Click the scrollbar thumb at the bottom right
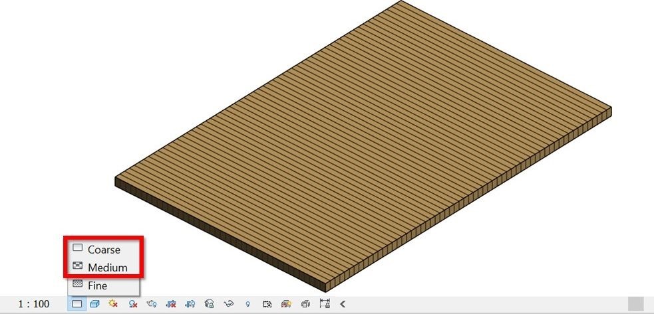654x314 pixels. coord(635,303)
